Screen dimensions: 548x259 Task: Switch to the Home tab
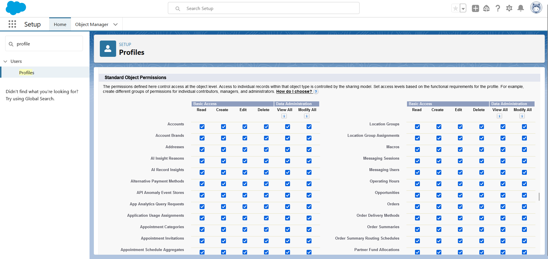(x=60, y=25)
